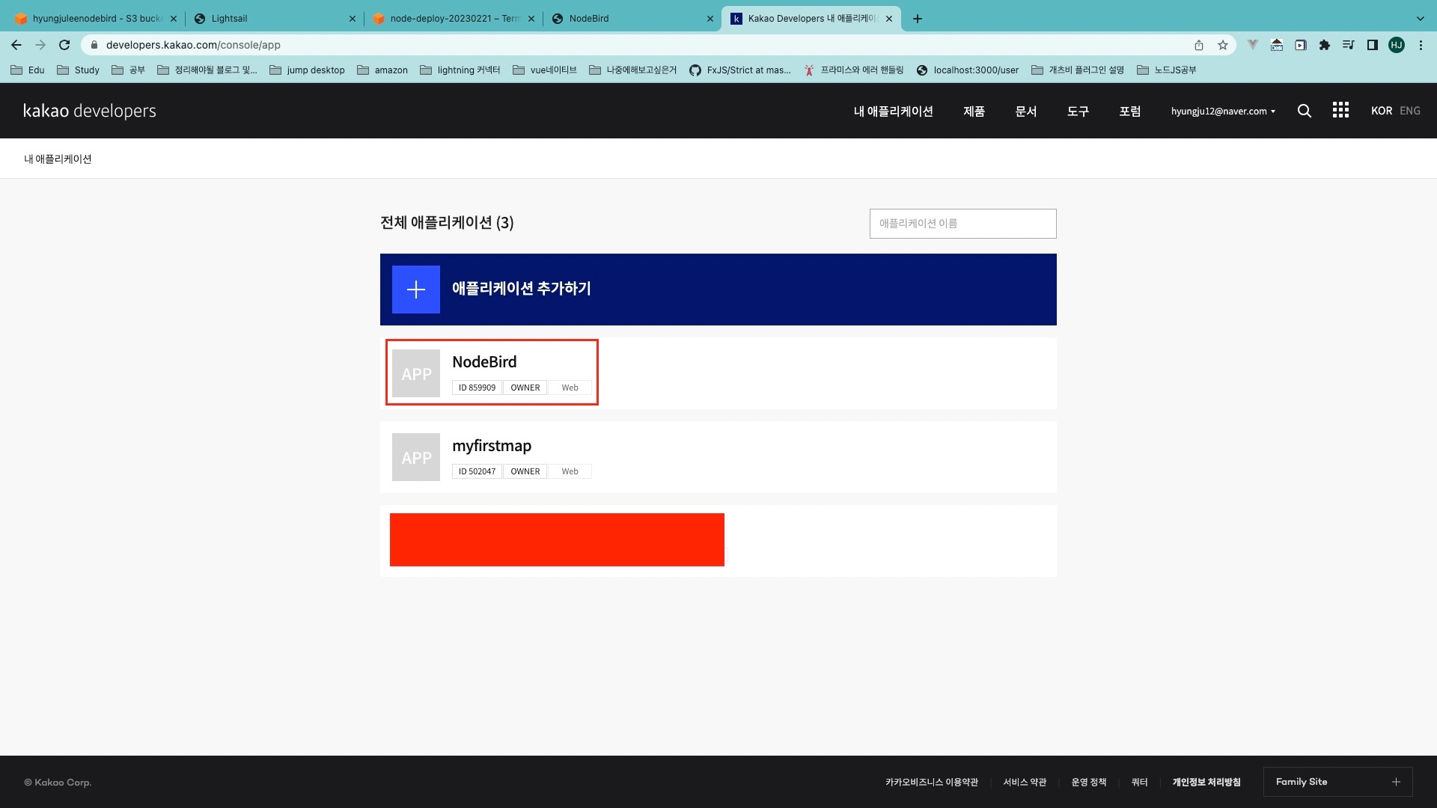
Task: Open the localhost:3000/user bookmark
Action: pos(968,70)
